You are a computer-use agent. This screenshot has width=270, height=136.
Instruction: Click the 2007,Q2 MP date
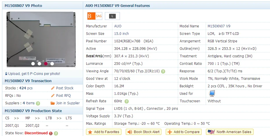click(32, 126)
